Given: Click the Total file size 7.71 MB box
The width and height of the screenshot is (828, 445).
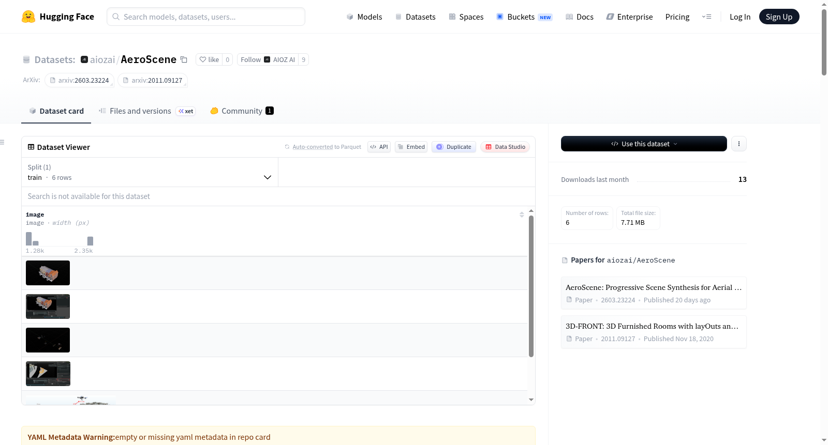Looking at the screenshot, I should coord(638,218).
